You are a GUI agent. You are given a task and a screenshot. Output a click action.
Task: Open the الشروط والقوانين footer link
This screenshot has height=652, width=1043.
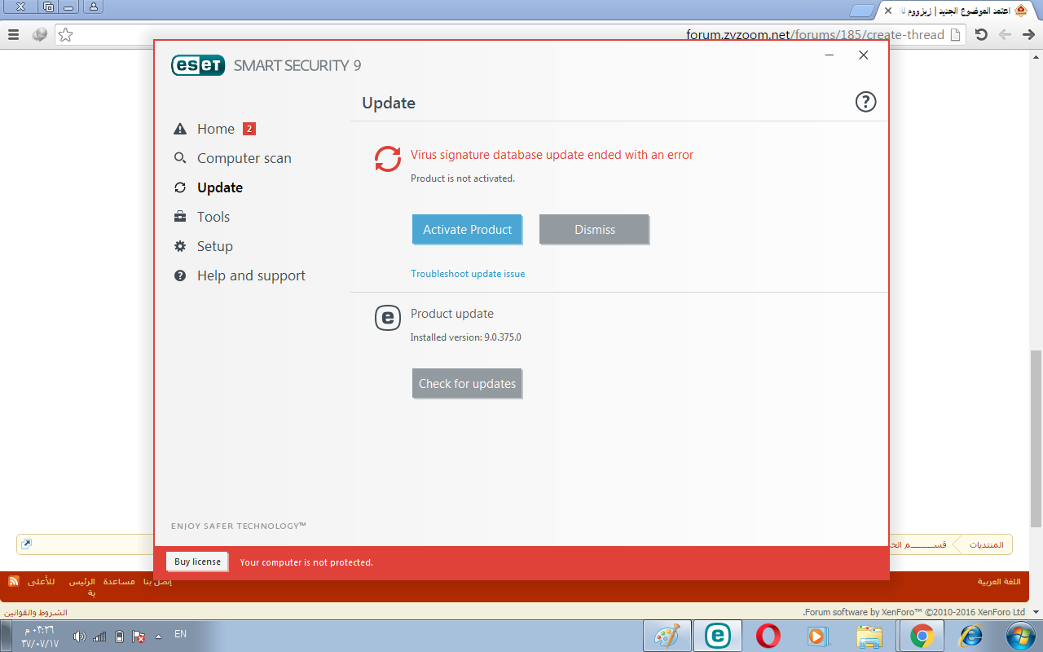coord(37,612)
